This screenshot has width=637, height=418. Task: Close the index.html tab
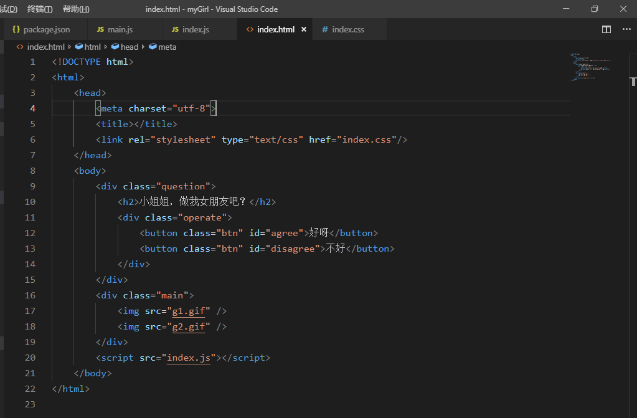click(x=303, y=30)
